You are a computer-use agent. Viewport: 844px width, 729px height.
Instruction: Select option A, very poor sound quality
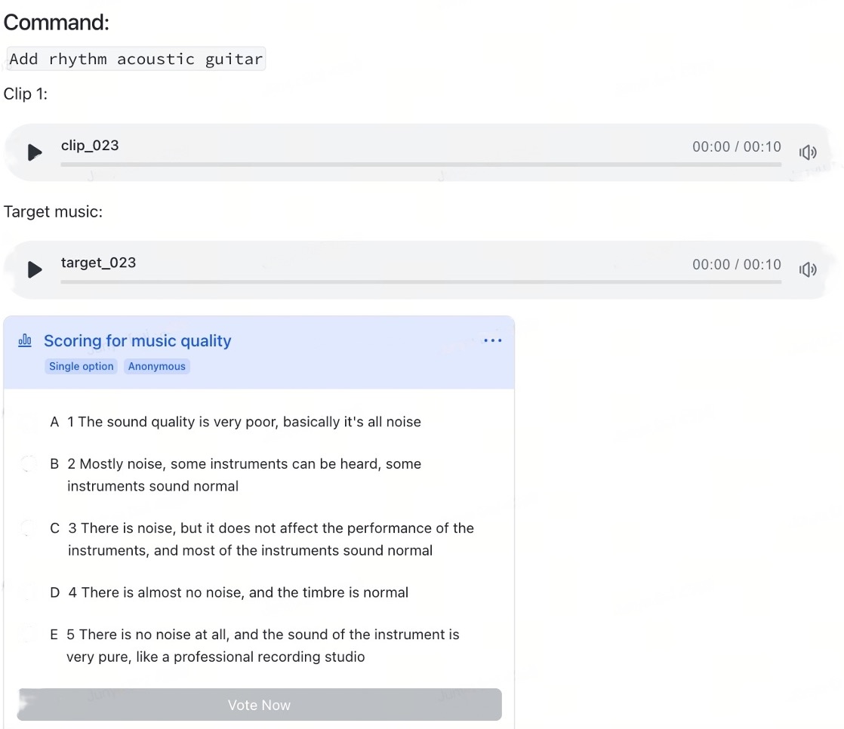pyautogui.click(x=29, y=423)
